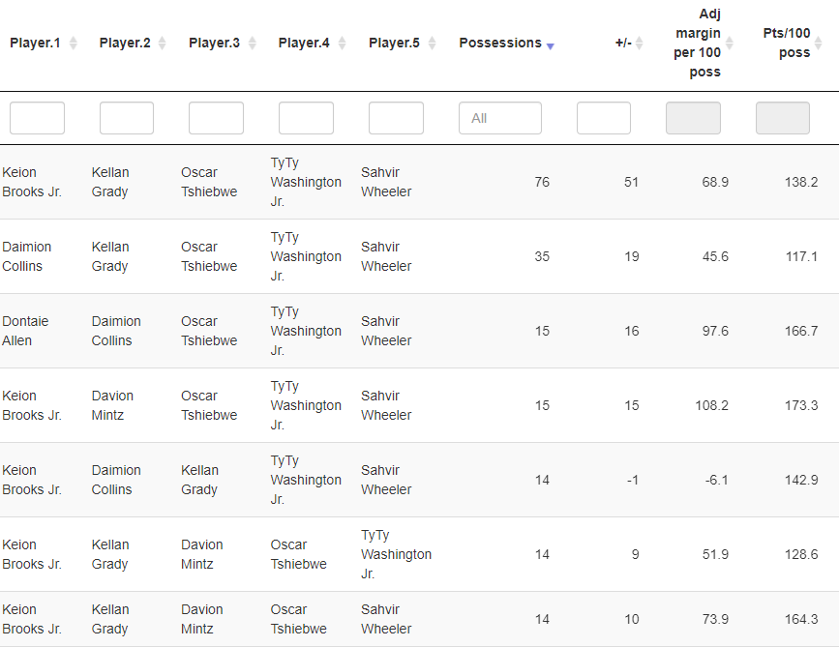Click the Adj margin per 100 poss header
The width and height of the screenshot is (839, 647).
pyautogui.click(x=697, y=43)
